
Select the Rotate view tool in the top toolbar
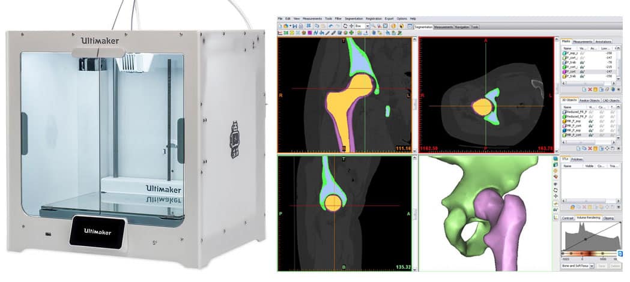click(345, 26)
